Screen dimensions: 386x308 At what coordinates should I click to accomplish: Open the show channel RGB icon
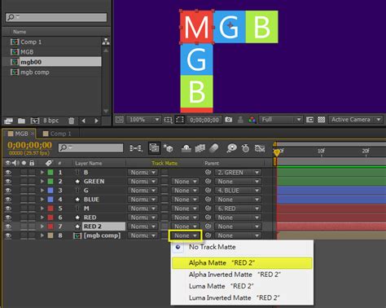point(252,120)
